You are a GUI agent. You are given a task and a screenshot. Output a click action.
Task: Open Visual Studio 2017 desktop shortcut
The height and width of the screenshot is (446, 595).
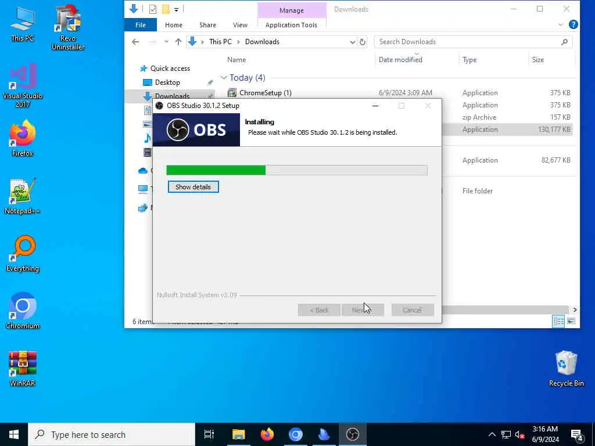pyautogui.click(x=23, y=86)
